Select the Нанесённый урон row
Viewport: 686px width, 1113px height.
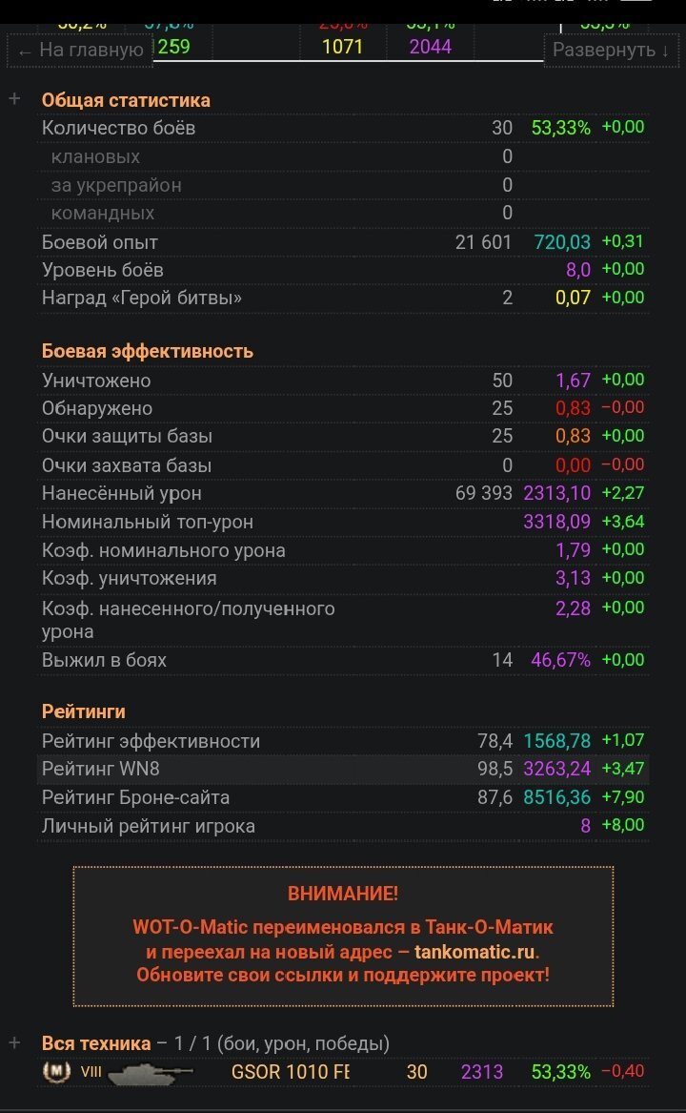pos(343,493)
